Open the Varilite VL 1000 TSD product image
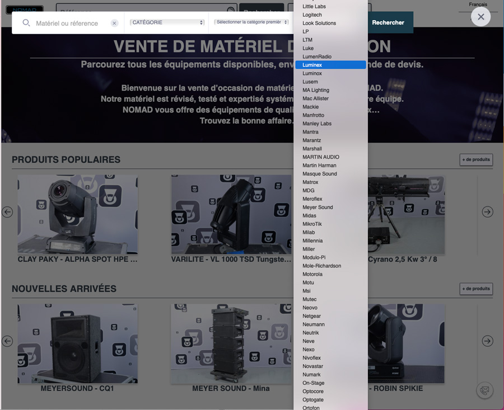 [x=231, y=214]
